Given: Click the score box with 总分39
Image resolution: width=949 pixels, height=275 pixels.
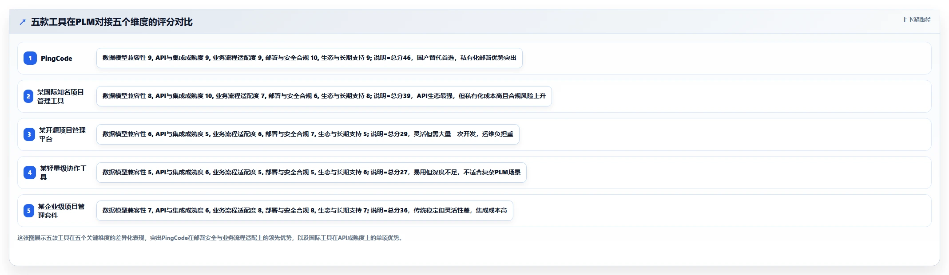Looking at the screenshot, I should coord(324,96).
